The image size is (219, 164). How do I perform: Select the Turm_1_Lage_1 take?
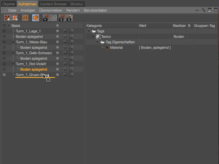[28, 31]
